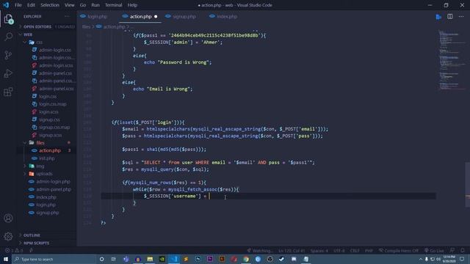Click the blue preview icon in editor toolbar

[x=438, y=17]
